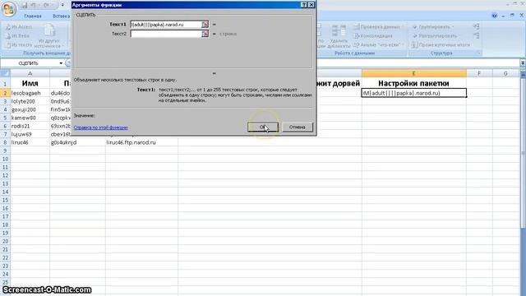Switch to Вставка ribbon tab
Viewport: 526px width, 296px height.
[x=61, y=16]
